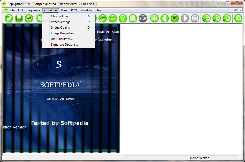Reset zoom with magnifier N icon
Screen dimensions: 245x162
pos(227,18)
